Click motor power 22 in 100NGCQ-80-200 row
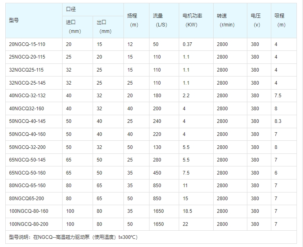Screen dimensions: 303x247 185,224
